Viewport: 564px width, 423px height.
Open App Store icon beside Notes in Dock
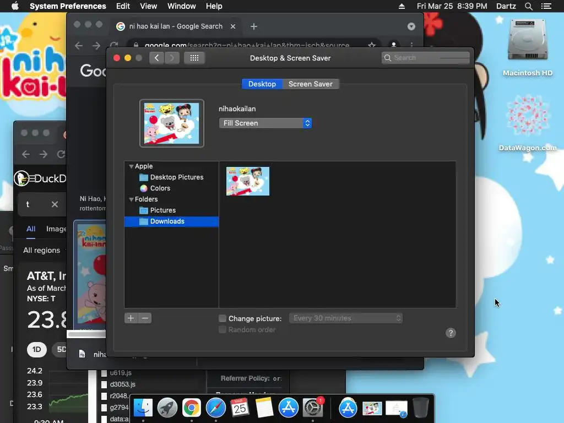click(x=289, y=408)
